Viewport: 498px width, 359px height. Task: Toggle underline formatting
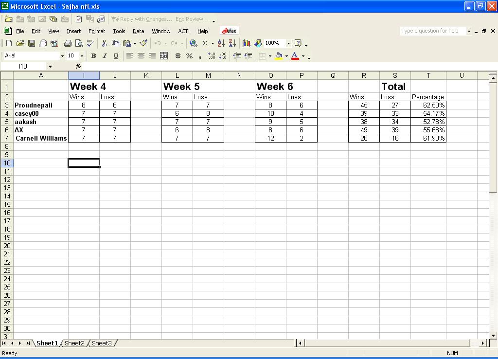tap(116, 56)
